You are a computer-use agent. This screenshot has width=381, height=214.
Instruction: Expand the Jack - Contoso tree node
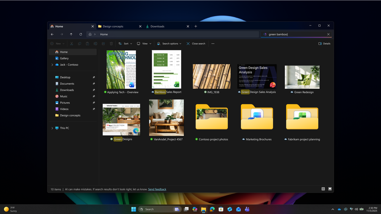point(52,65)
